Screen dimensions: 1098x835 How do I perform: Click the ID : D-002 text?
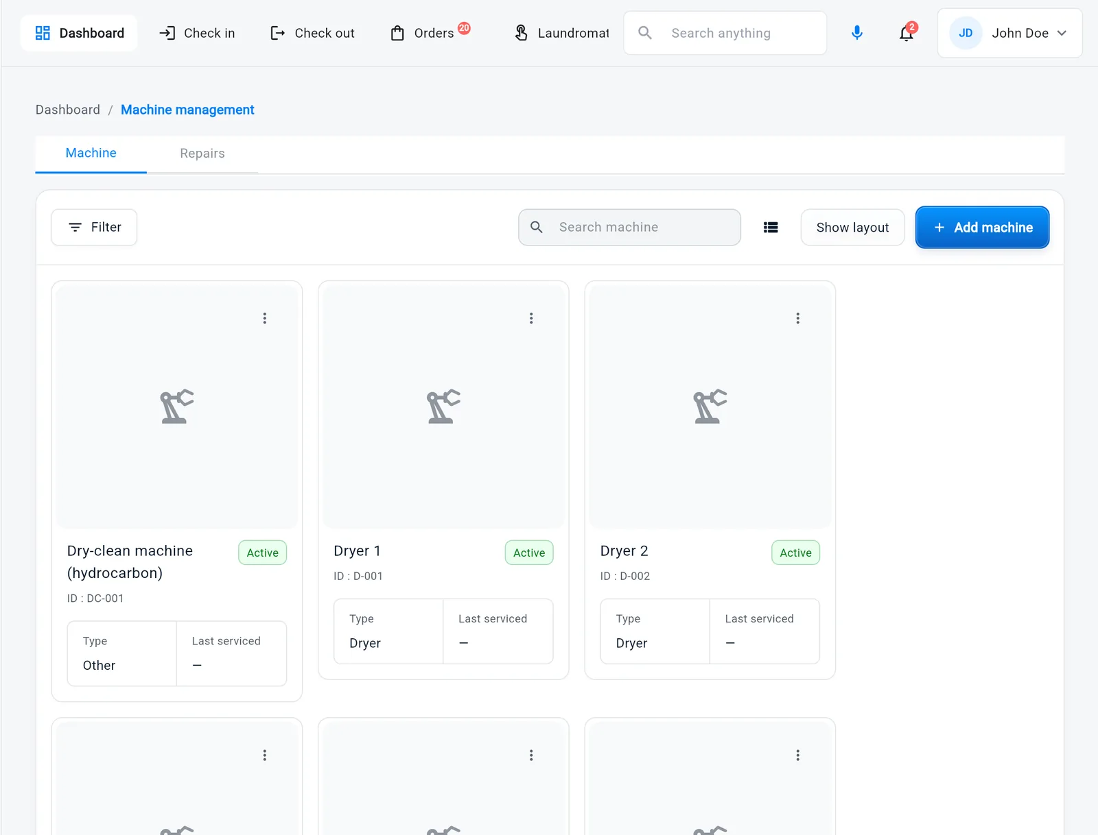(625, 577)
